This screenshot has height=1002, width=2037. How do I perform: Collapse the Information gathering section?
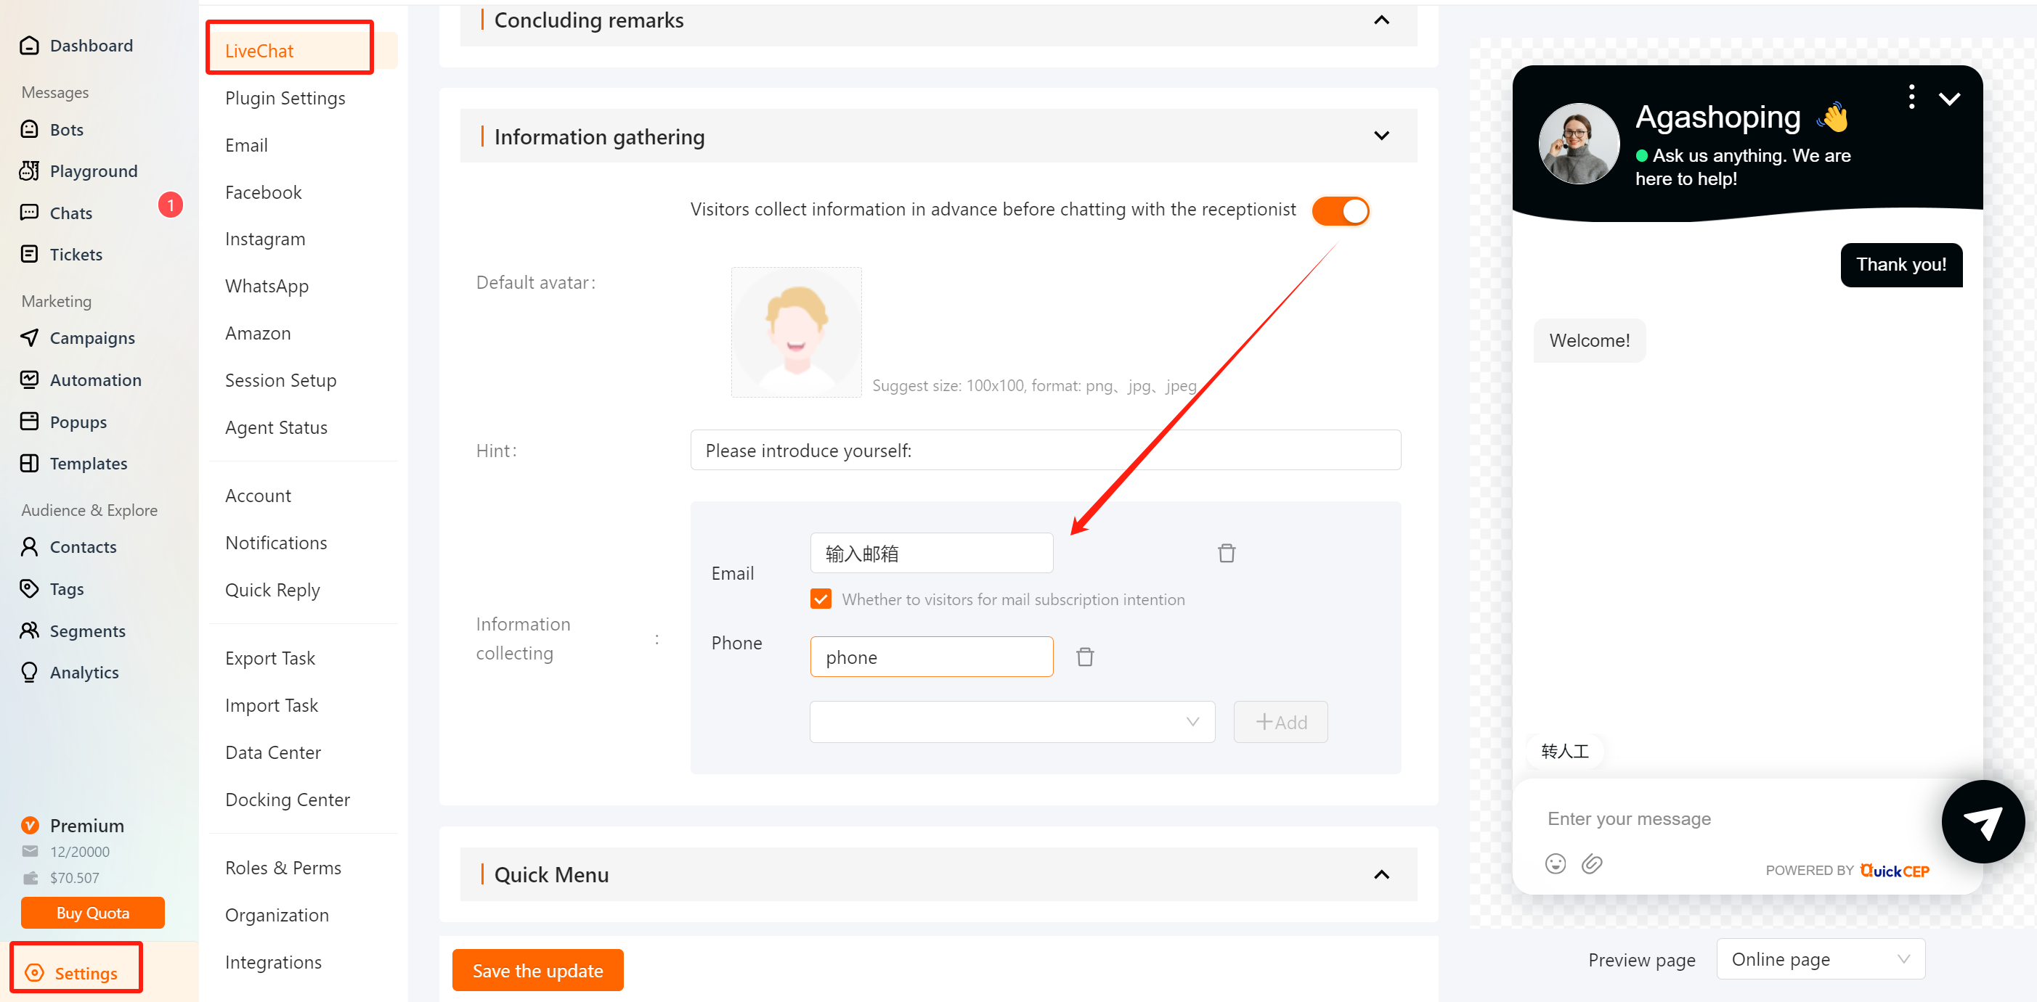click(1381, 136)
